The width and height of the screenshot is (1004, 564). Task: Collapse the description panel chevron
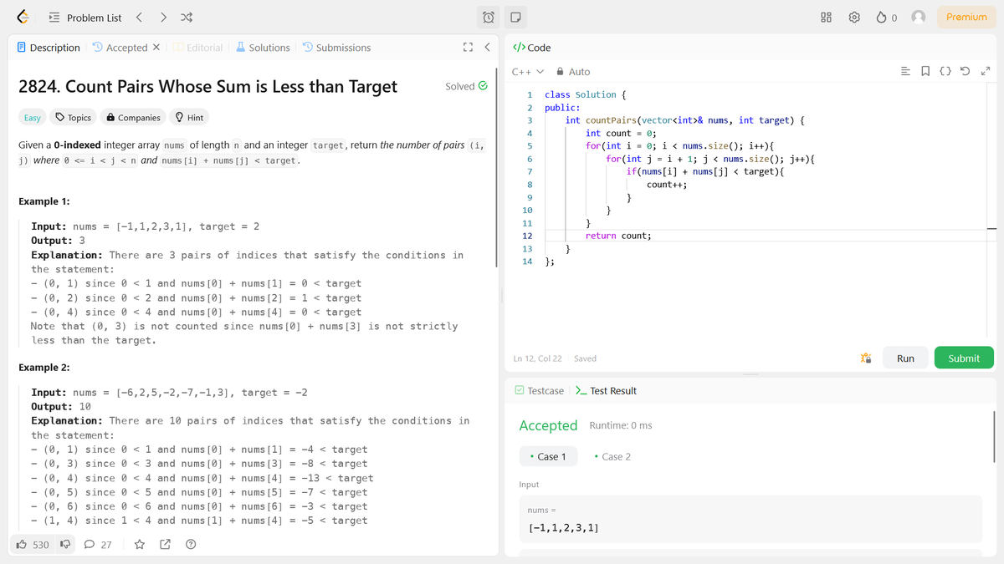click(x=487, y=48)
